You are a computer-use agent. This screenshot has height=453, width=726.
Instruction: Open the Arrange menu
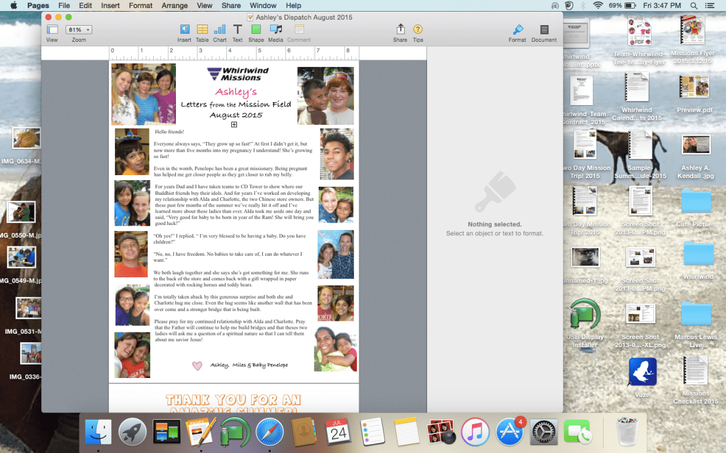tap(175, 6)
